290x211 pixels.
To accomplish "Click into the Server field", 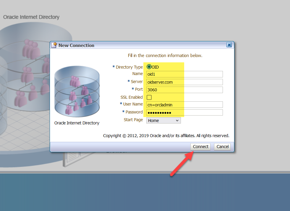I will click(184, 82).
